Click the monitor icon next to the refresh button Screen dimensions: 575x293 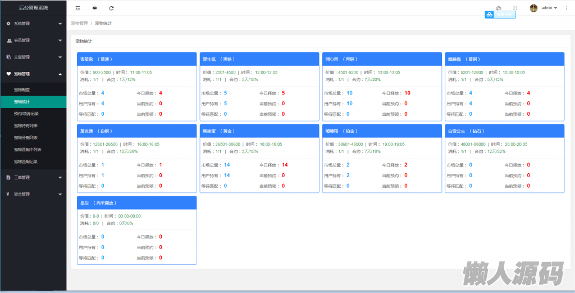[94, 8]
